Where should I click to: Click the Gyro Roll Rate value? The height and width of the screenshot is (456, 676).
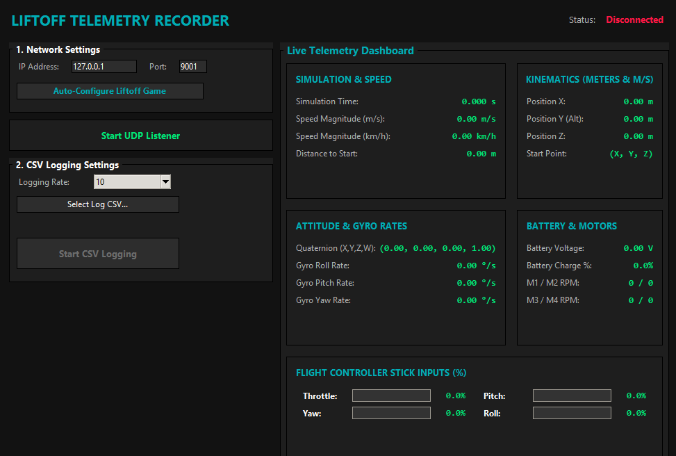(x=477, y=266)
